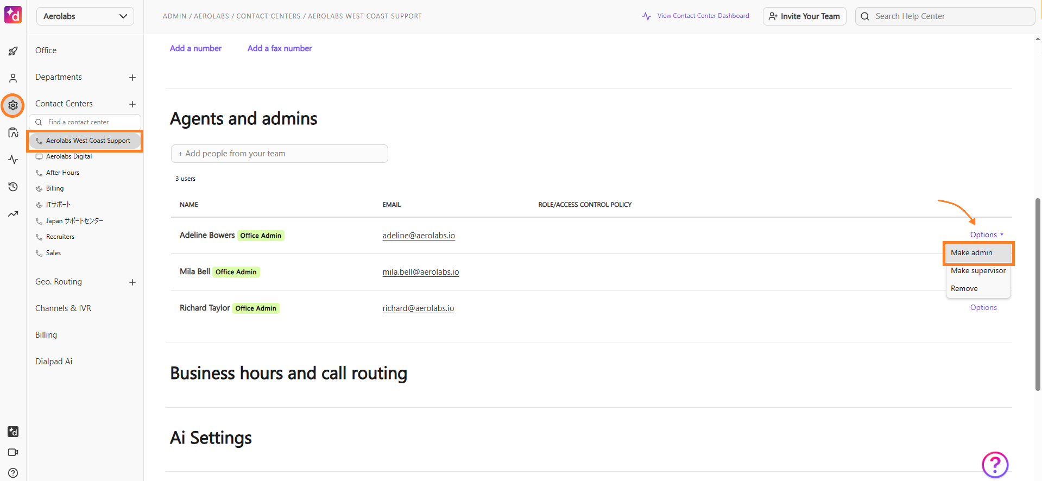Click ROLE/ACCESS CONTROL POLICY column header

(x=585, y=205)
